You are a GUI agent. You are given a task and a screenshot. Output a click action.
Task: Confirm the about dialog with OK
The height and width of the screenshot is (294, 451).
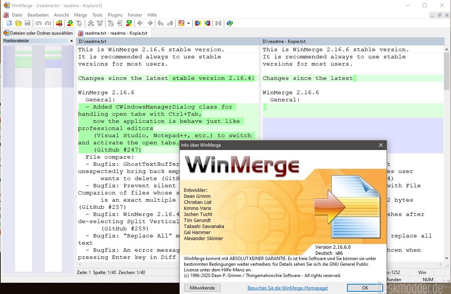[365, 288]
